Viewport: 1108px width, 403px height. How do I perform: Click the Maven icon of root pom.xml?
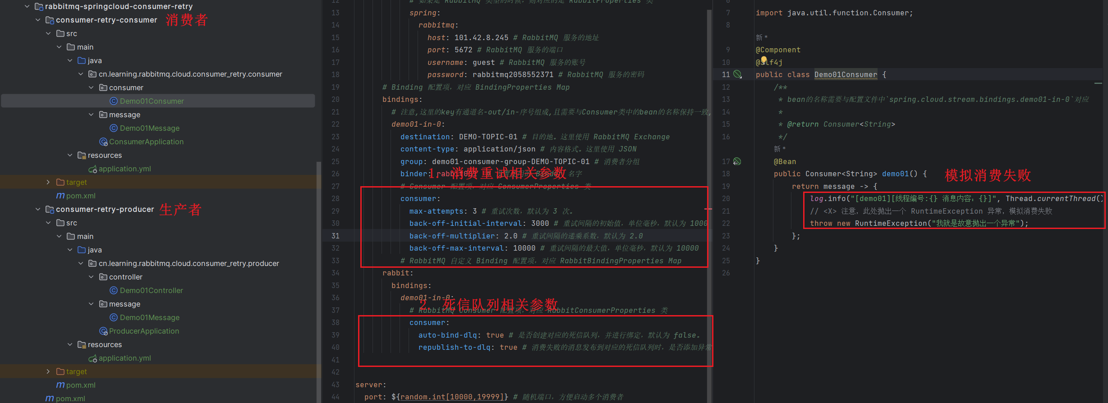(50, 398)
